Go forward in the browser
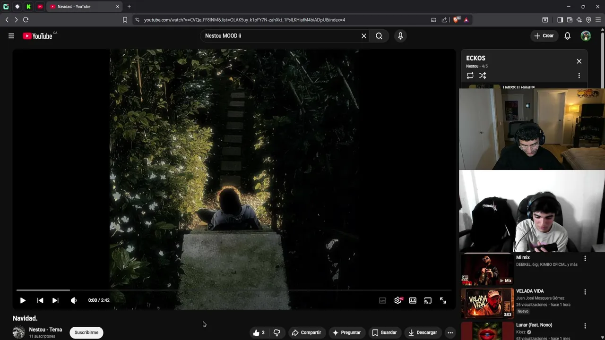 click(x=16, y=20)
